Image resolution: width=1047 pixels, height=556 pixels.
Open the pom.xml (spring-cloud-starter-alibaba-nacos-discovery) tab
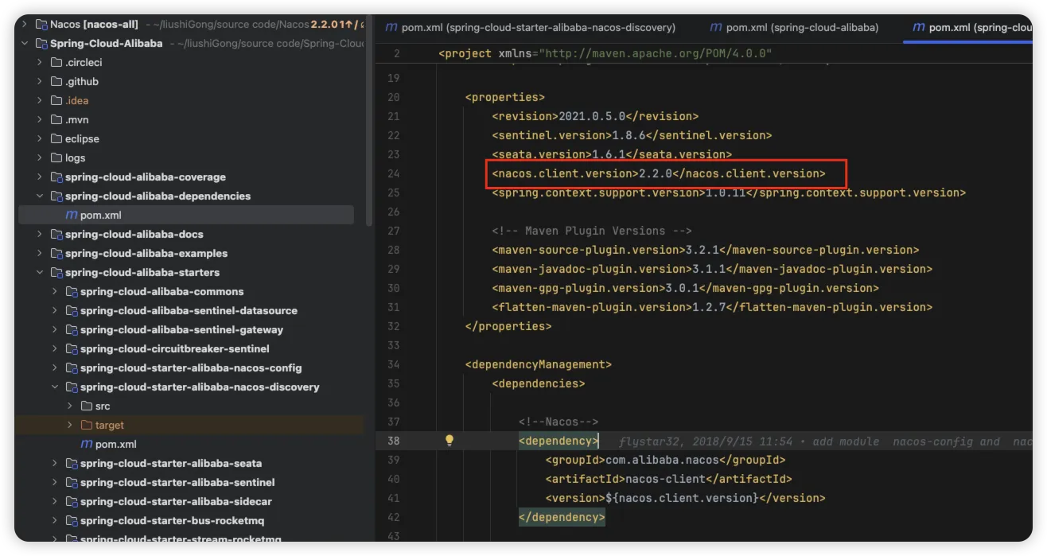pyautogui.click(x=538, y=27)
